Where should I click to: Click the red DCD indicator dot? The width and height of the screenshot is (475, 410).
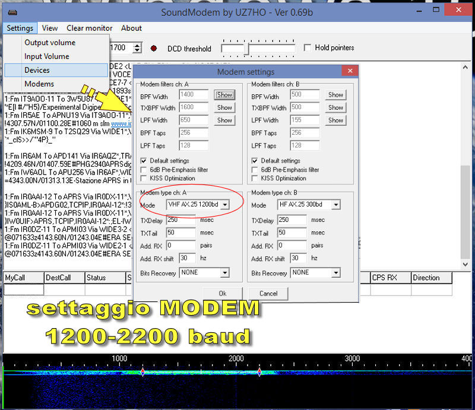pos(154,48)
